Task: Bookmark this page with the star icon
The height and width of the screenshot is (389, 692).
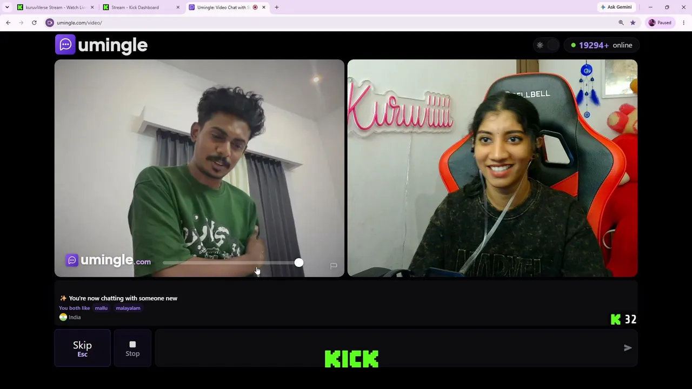Action: (633, 23)
